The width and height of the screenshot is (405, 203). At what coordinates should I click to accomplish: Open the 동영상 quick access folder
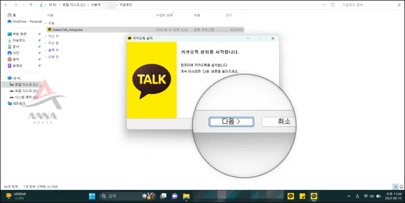coord(15,66)
